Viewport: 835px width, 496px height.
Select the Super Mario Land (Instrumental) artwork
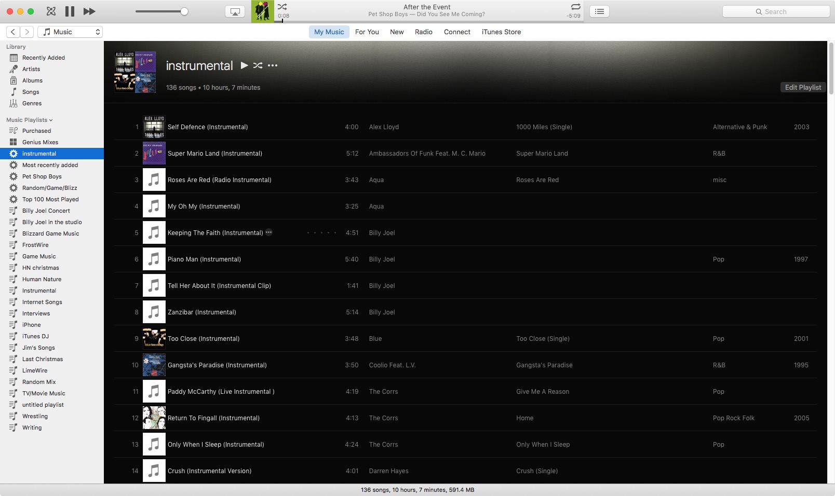[154, 153]
